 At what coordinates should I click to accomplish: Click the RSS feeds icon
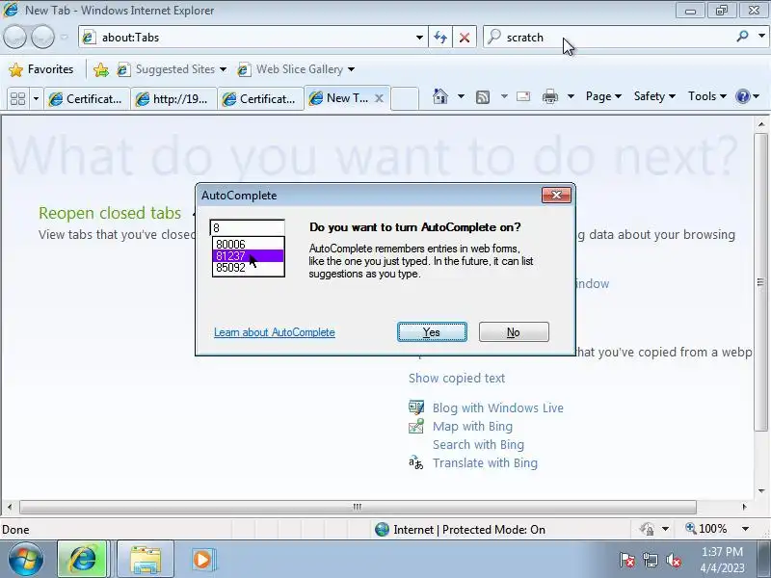point(483,97)
